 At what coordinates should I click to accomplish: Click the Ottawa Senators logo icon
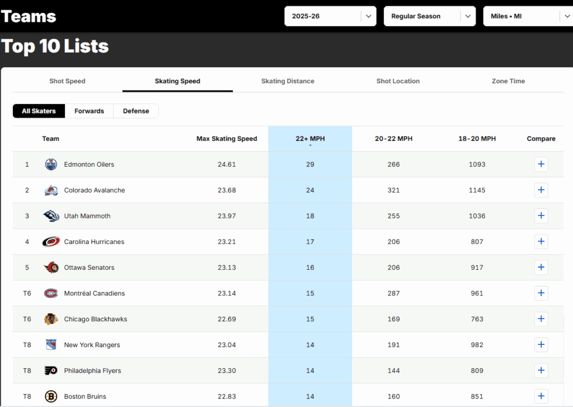click(x=51, y=268)
